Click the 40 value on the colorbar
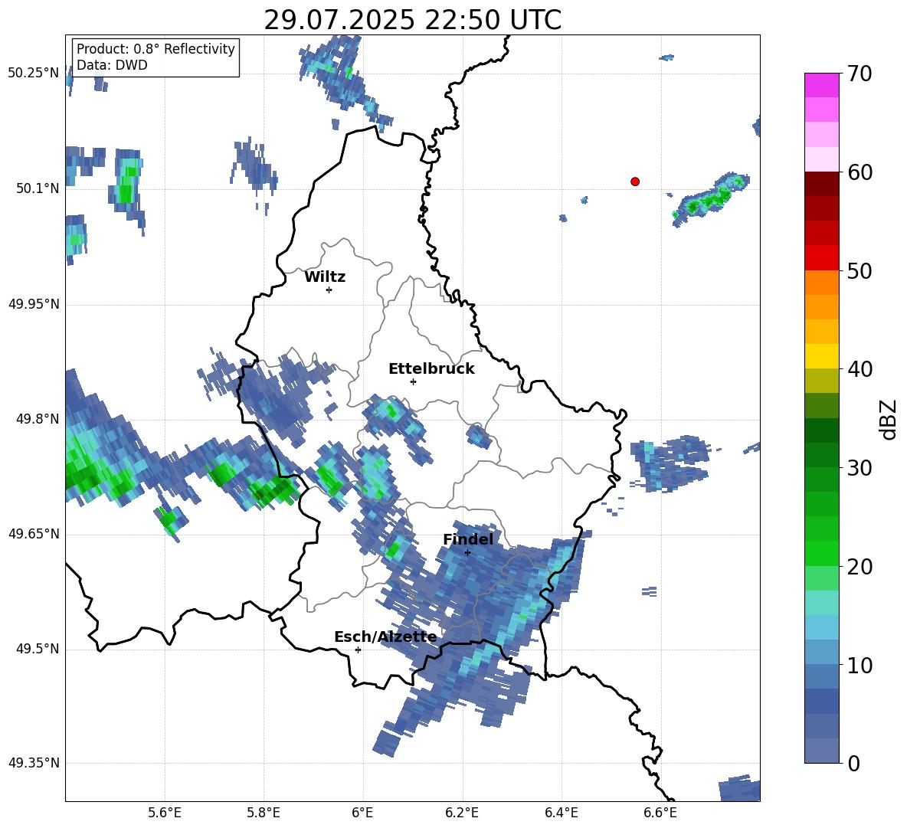 860,369
